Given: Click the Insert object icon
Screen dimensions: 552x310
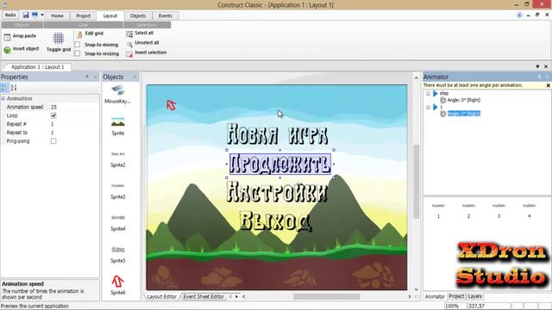Looking at the screenshot, I should click(7, 50).
